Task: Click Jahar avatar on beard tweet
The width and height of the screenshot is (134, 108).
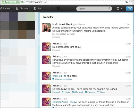Action: point(46,89)
